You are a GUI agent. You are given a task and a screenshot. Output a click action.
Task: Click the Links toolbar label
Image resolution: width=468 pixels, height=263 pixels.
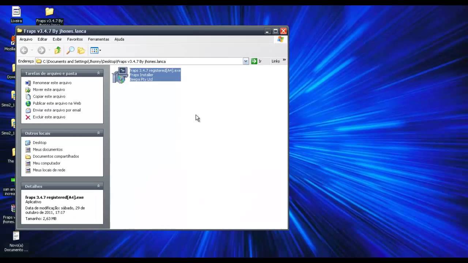tap(275, 61)
